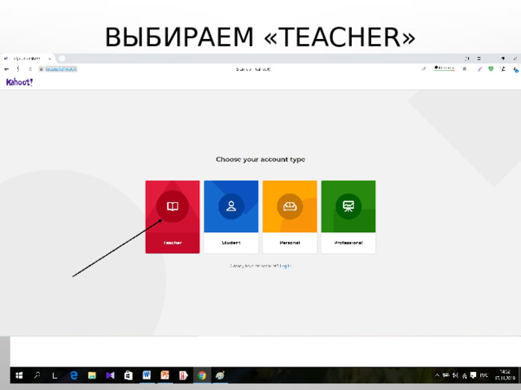The height and width of the screenshot is (390, 521).
Task: Choose the Teacher account type card
Action: click(x=173, y=217)
